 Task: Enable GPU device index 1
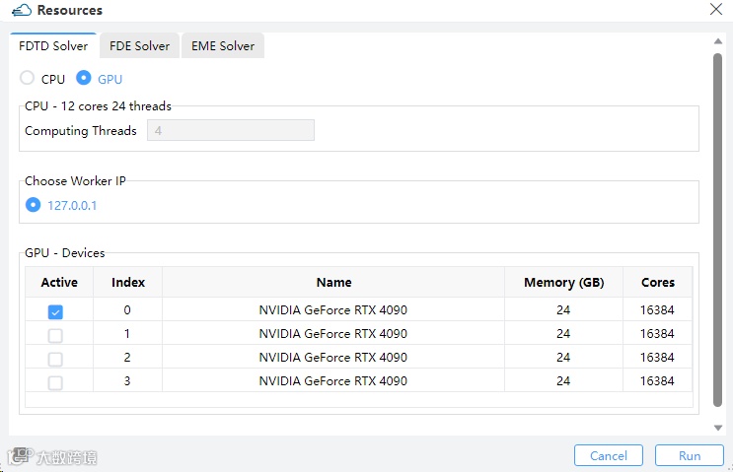pos(55,335)
